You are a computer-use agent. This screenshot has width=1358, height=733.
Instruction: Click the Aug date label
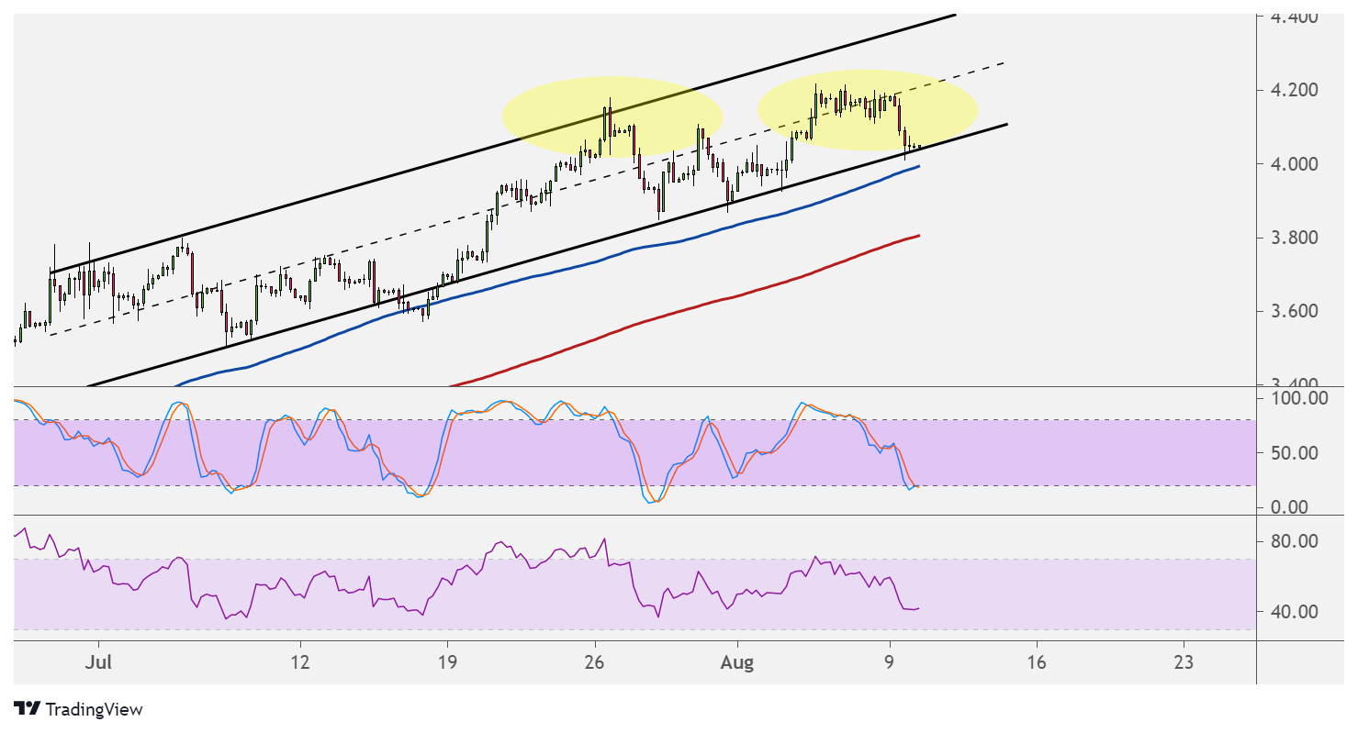(x=736, y=662)
